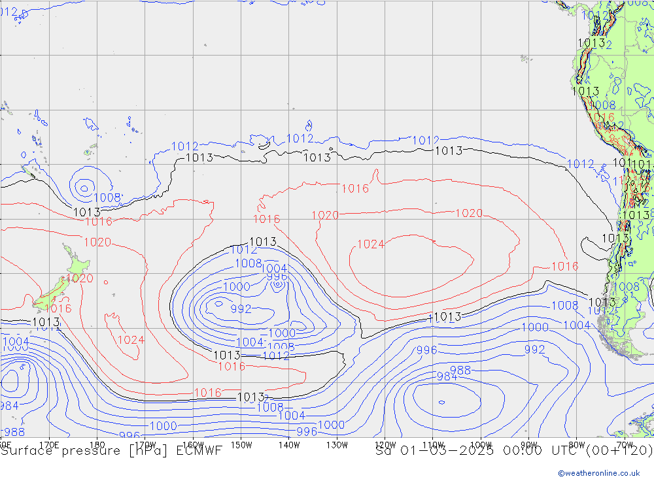The image size is (654, 479).
Task: Click the blue 1012 label above the black 1013 near 160W
Action: pyautogui.click(x=185, y=147)
